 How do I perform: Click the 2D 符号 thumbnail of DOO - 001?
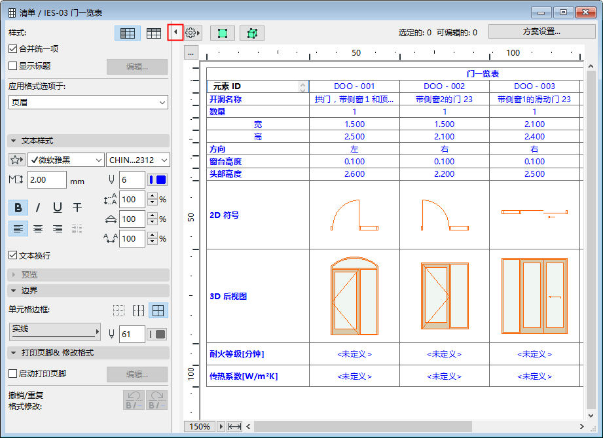pos(354,215)
